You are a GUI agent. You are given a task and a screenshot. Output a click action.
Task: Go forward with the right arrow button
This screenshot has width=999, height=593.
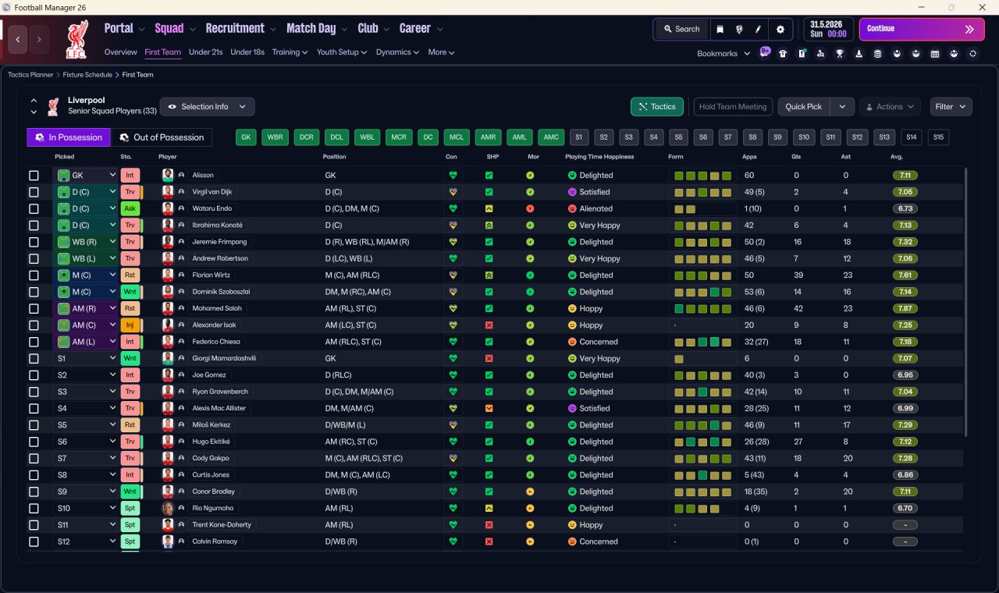coord(39,39)
